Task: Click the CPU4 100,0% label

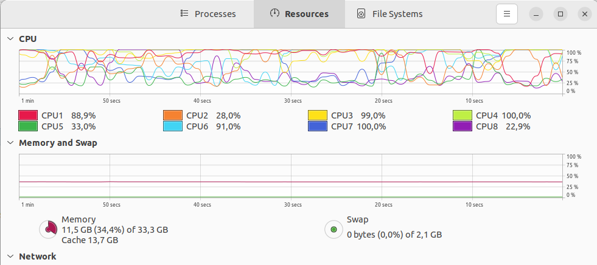Action: pyautogui.click(x=503, y=115)
